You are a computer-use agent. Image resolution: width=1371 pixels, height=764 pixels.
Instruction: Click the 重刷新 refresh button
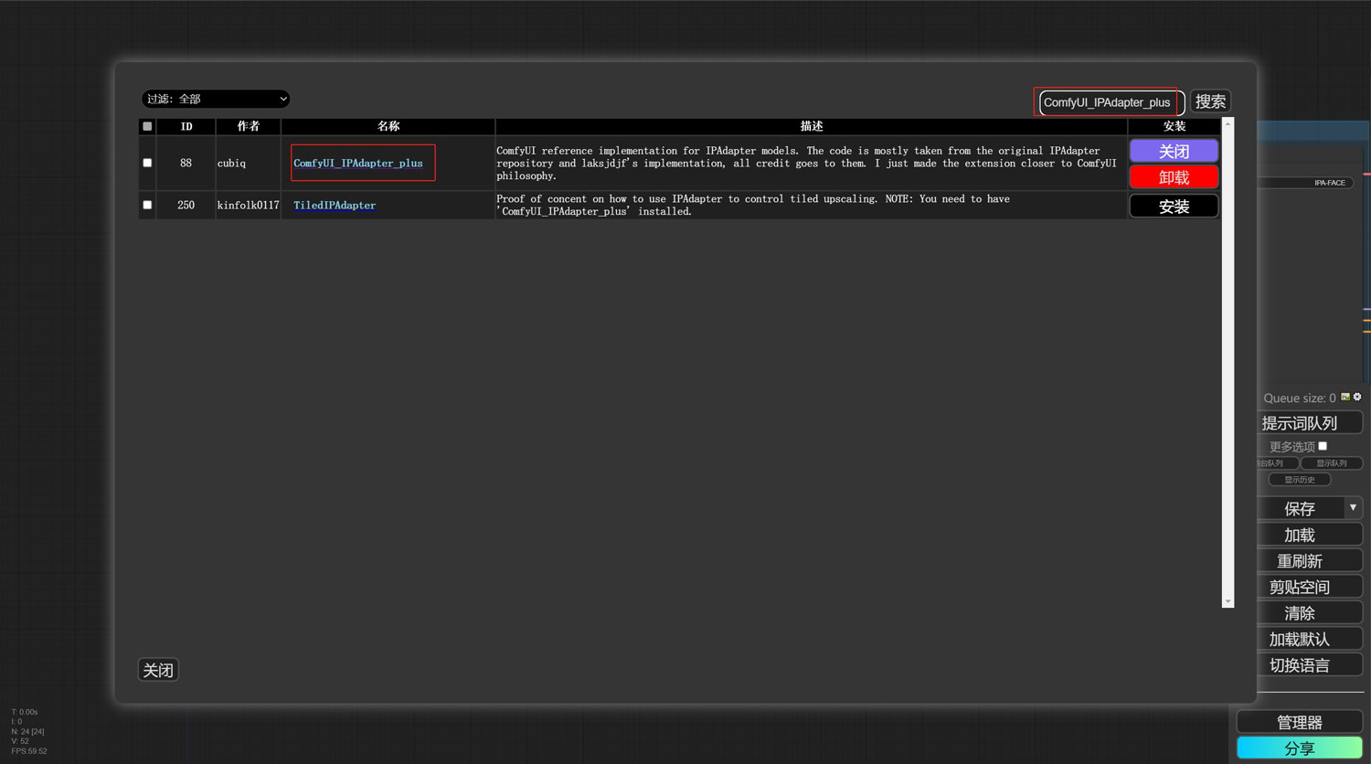tap(1300, 561)
